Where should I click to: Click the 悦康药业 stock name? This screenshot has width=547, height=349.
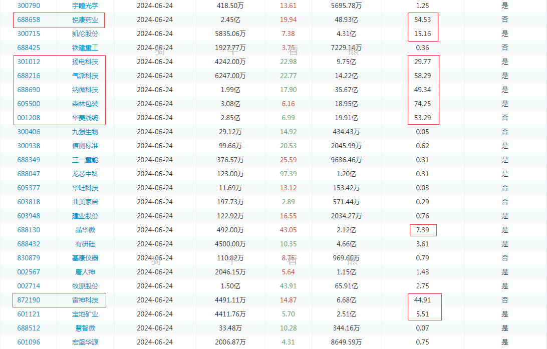pyautogui.click(x=85, y=20)
